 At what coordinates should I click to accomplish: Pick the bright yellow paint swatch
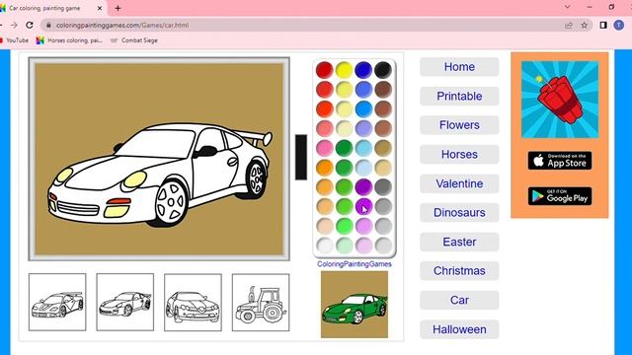(344, 70)
